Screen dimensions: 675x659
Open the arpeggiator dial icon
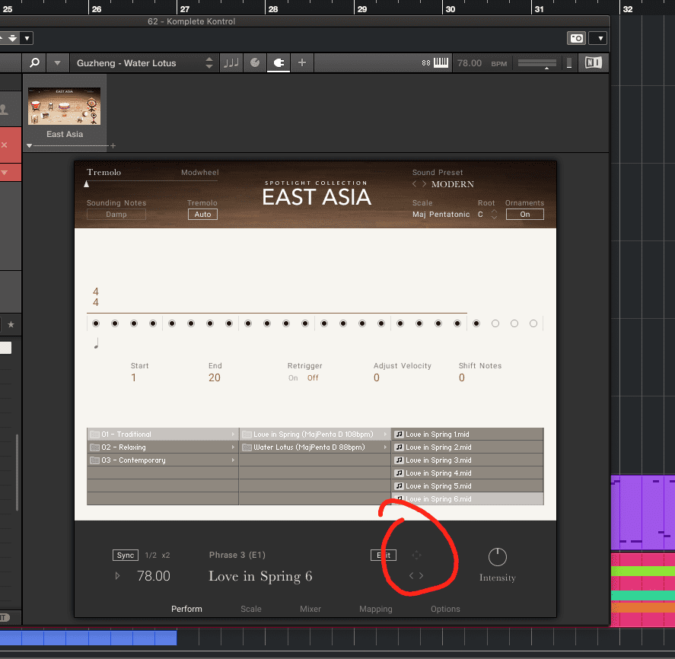255,63
